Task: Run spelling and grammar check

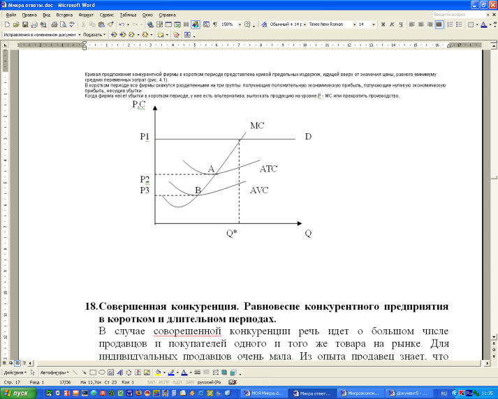Action: [x=72, y=24]
